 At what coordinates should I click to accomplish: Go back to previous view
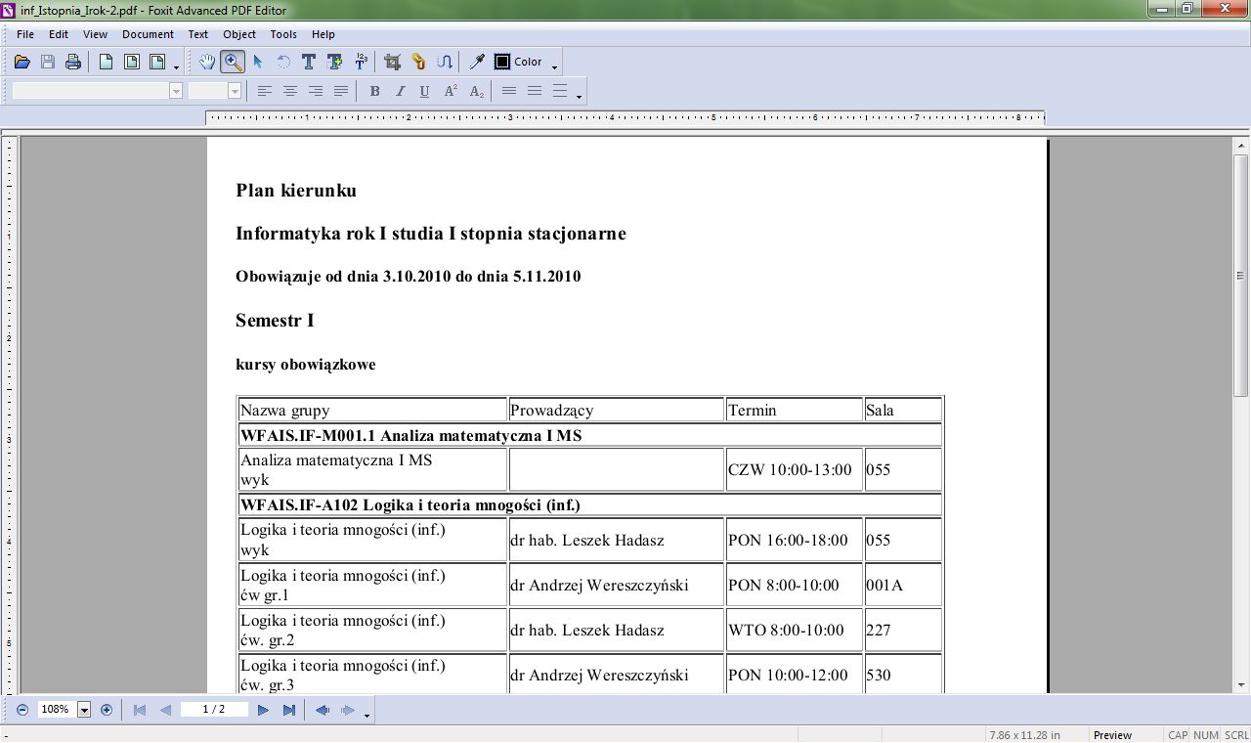322,710
